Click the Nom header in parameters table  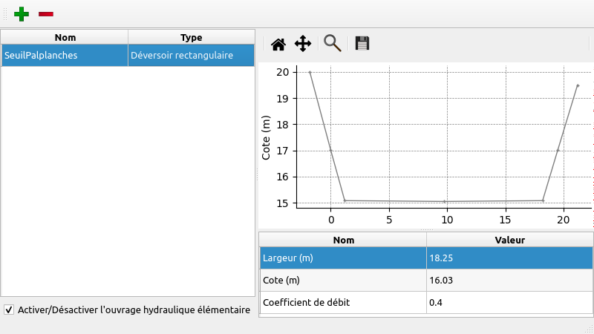coord(342,240)
